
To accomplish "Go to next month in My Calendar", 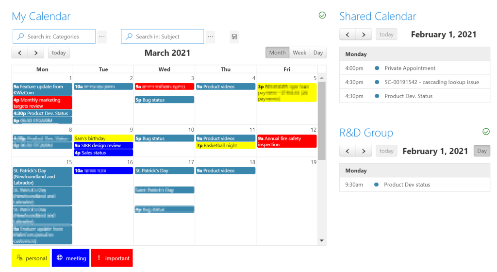I will pyautogui.click(x=36, y=52).
